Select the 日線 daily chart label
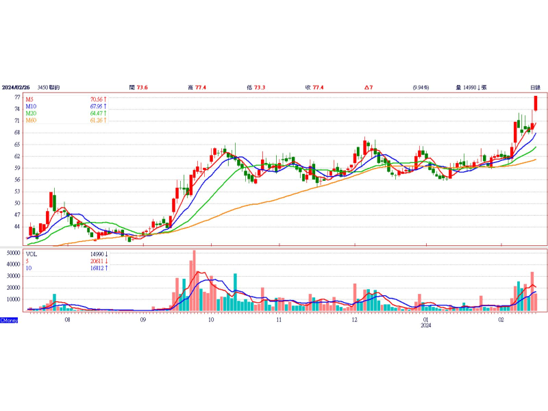Screen dimensions: 548x411 (535, 87)
